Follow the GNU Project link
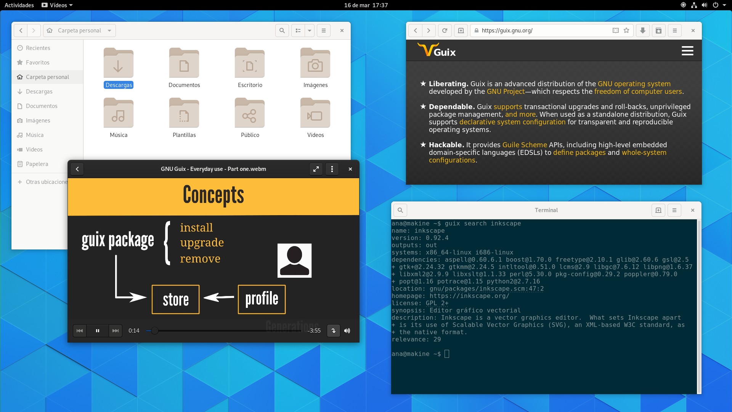Screen dimensions: 732x412 pos(506,92)
